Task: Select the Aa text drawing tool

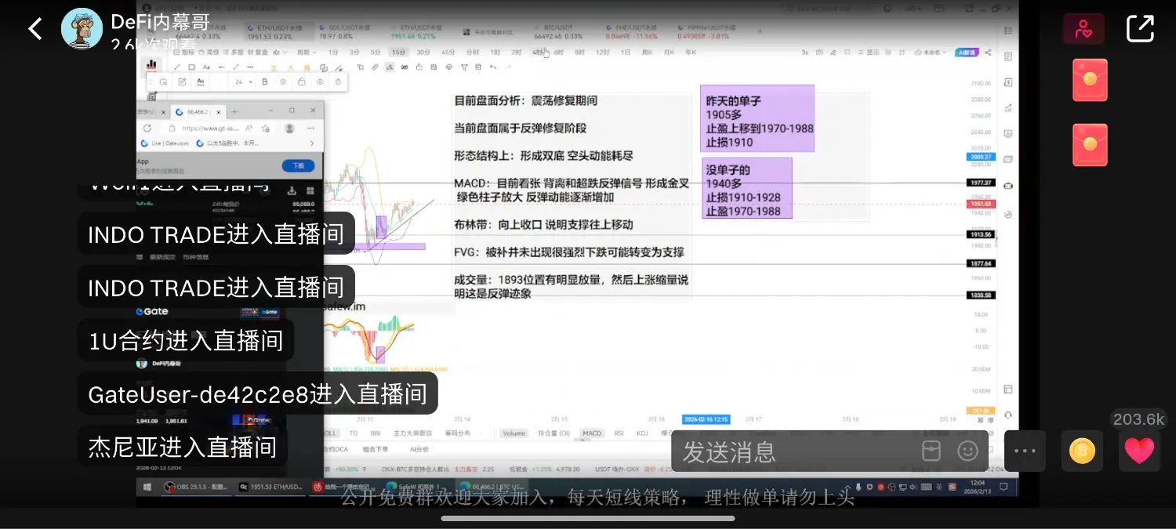Action: [x=206, y=67]
